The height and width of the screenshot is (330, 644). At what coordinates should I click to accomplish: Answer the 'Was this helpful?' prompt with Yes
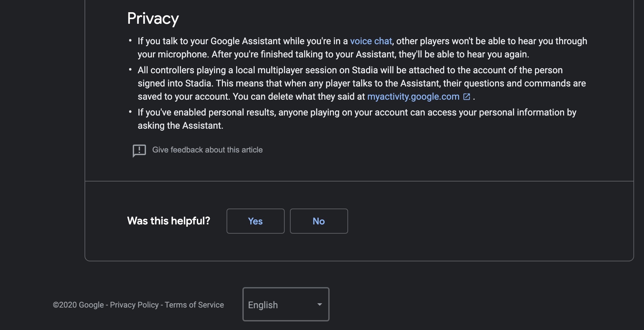[x=255, y=221]
